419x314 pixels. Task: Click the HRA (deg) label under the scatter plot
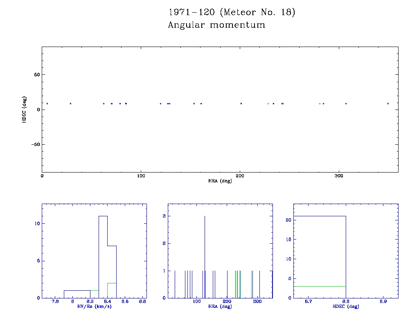pyautogui.click(x=220, y=181)
